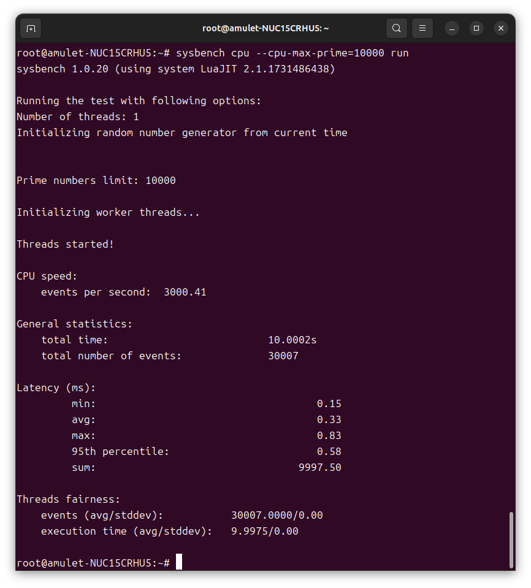Click the search magnifier icon
Viewport: 531px width, 588px height.
[397, 28]
